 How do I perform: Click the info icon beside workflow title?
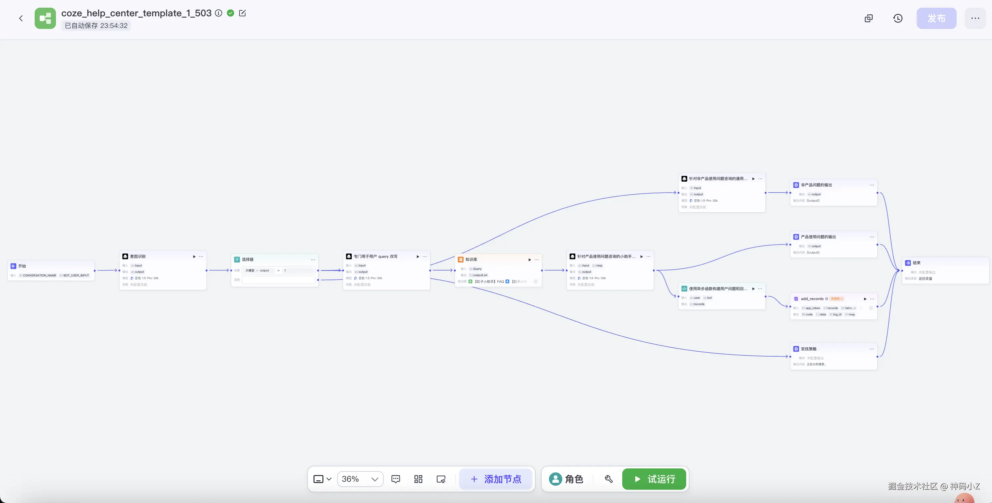218,13
